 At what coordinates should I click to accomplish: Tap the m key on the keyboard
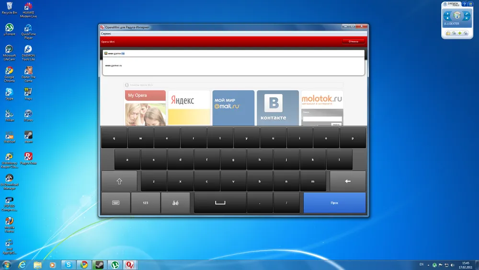pos(313,181)
